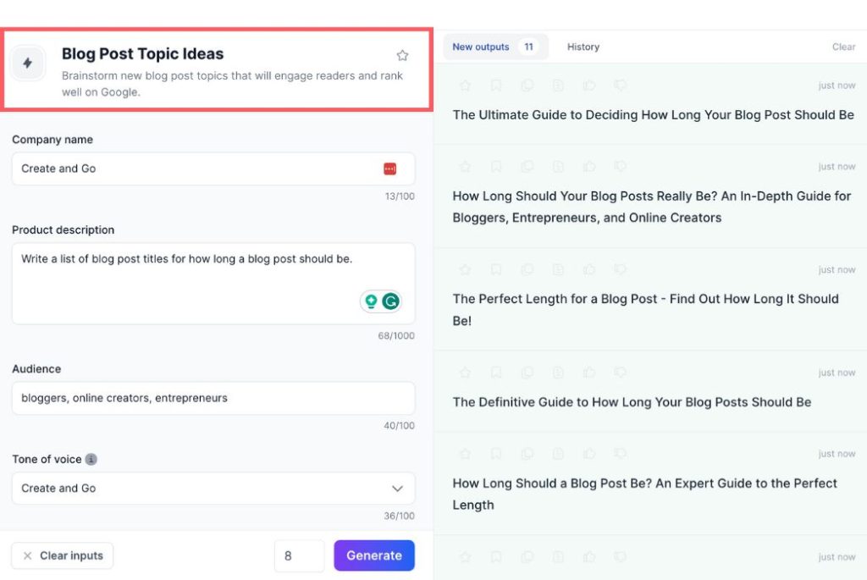Expand the Tone of voice chevron arrow
The width and height of the screenshot is (867, 580).
pyautogui.click(x=396, y=489)
